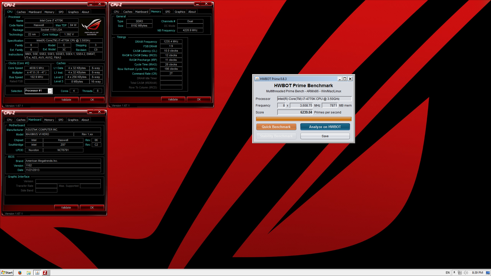Click the memory field showing 7871
The width and height of the screenshot is (491, 276).
(330, 105)
